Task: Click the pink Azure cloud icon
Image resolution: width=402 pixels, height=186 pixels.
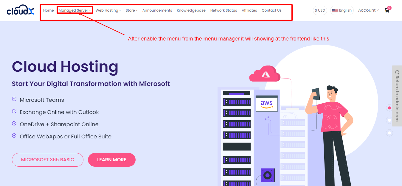Action: click(x=265, y=74)
